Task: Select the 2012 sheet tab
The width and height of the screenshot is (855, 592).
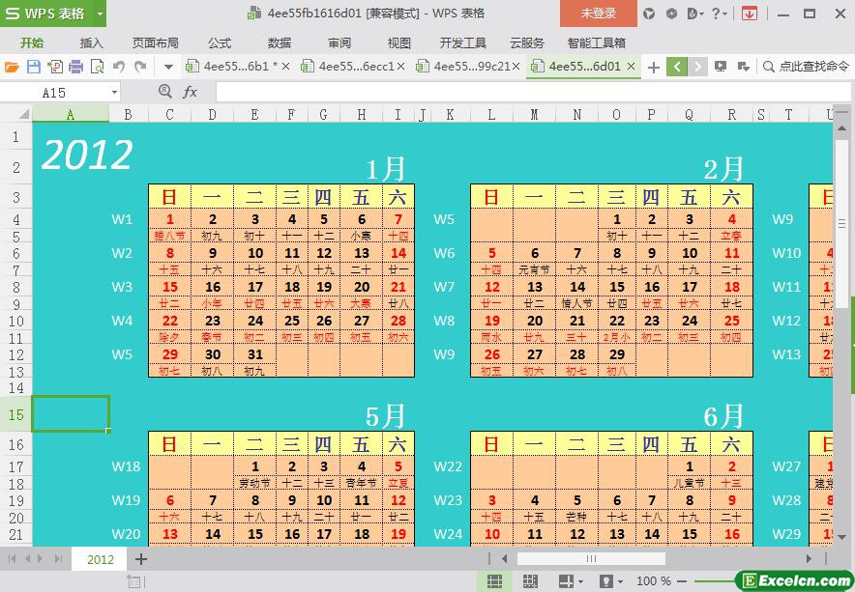Action: (x=100, y=559)
